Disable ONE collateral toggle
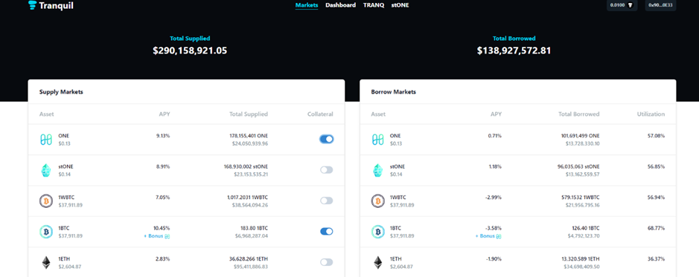Image resolution: width=699 pixels, height=277 pixels. pos(326,139)
